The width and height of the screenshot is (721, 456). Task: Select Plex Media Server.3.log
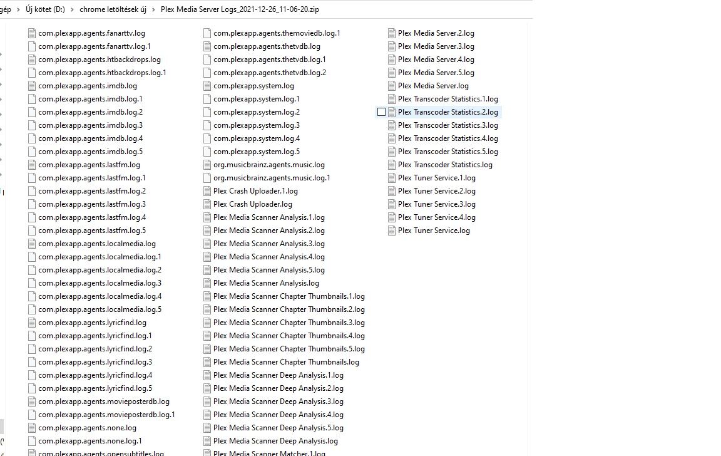[x=436, y=46]
